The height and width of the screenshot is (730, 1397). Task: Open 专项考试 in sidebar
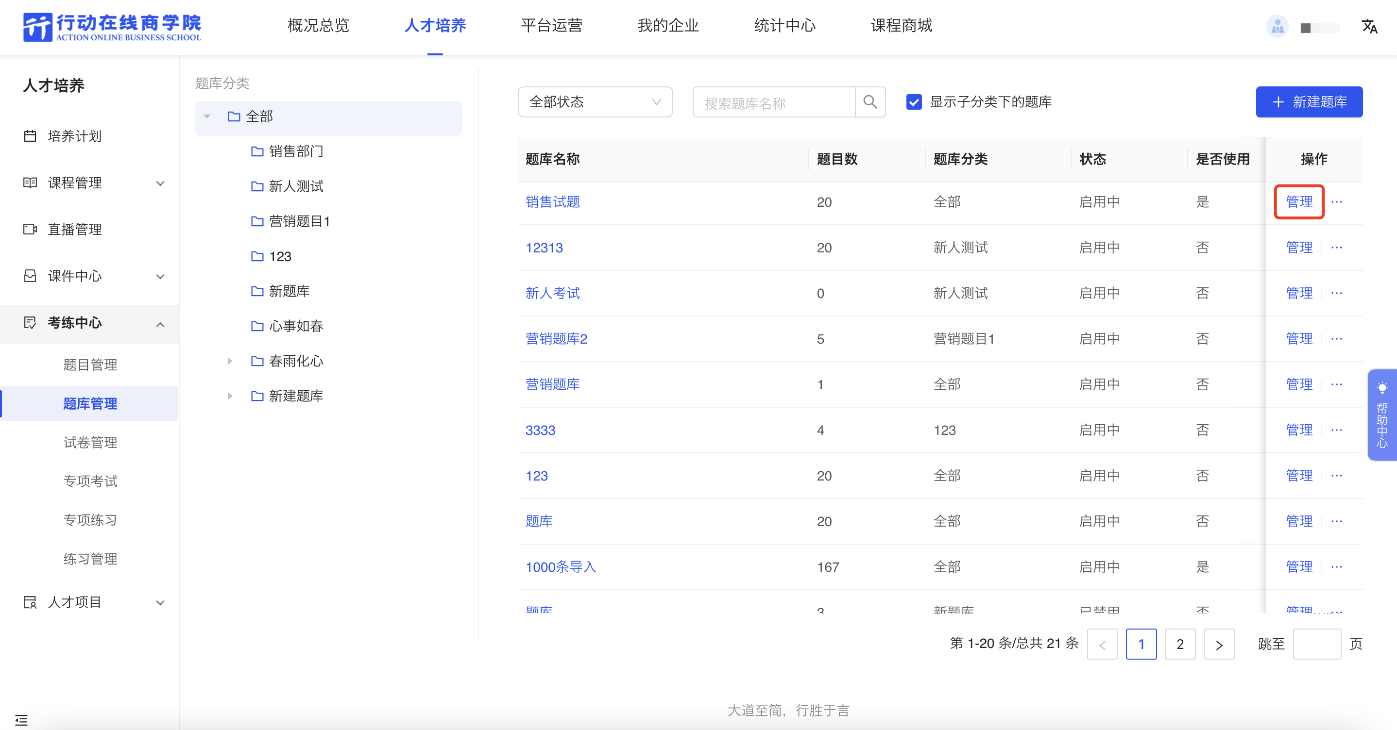coord(90,481)
